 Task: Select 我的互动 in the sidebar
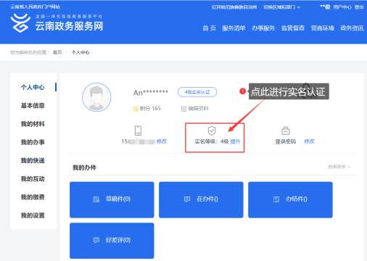pos(33,179)
